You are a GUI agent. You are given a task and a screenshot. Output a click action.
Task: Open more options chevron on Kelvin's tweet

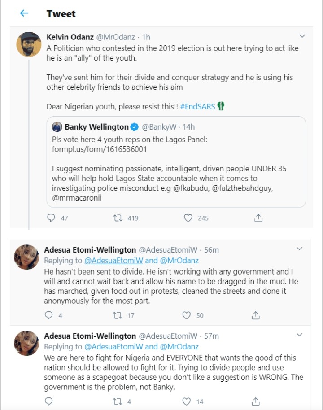point(302,36)
